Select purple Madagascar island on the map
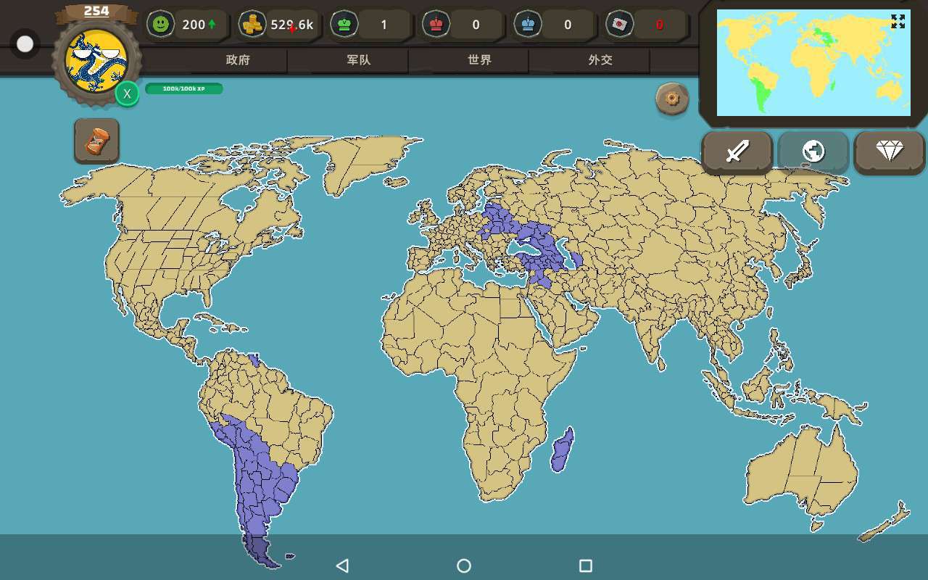 click(x=562, y=449)
